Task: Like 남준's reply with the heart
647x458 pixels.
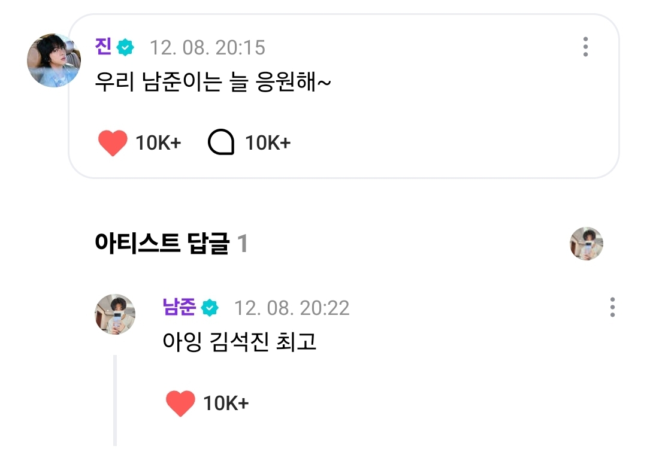Action: click(x=180, y=403)
